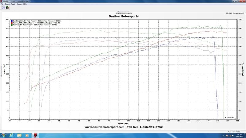Open the File menu

click(x=2, y=4)
